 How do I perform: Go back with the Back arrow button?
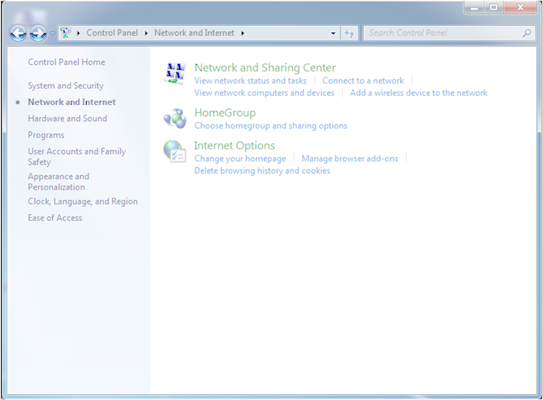point(18,33)
